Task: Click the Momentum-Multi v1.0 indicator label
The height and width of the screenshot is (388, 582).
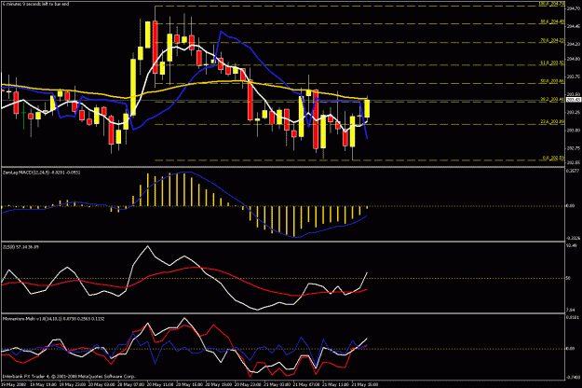Action: click(x=53, y=319)
